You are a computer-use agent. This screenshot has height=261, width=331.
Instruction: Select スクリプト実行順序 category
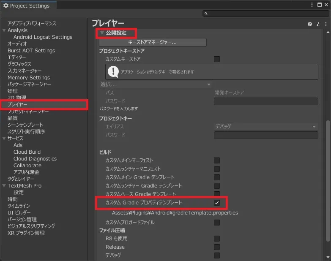26,131
